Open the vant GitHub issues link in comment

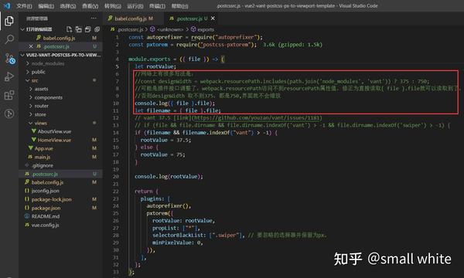[x=258, y=118]
